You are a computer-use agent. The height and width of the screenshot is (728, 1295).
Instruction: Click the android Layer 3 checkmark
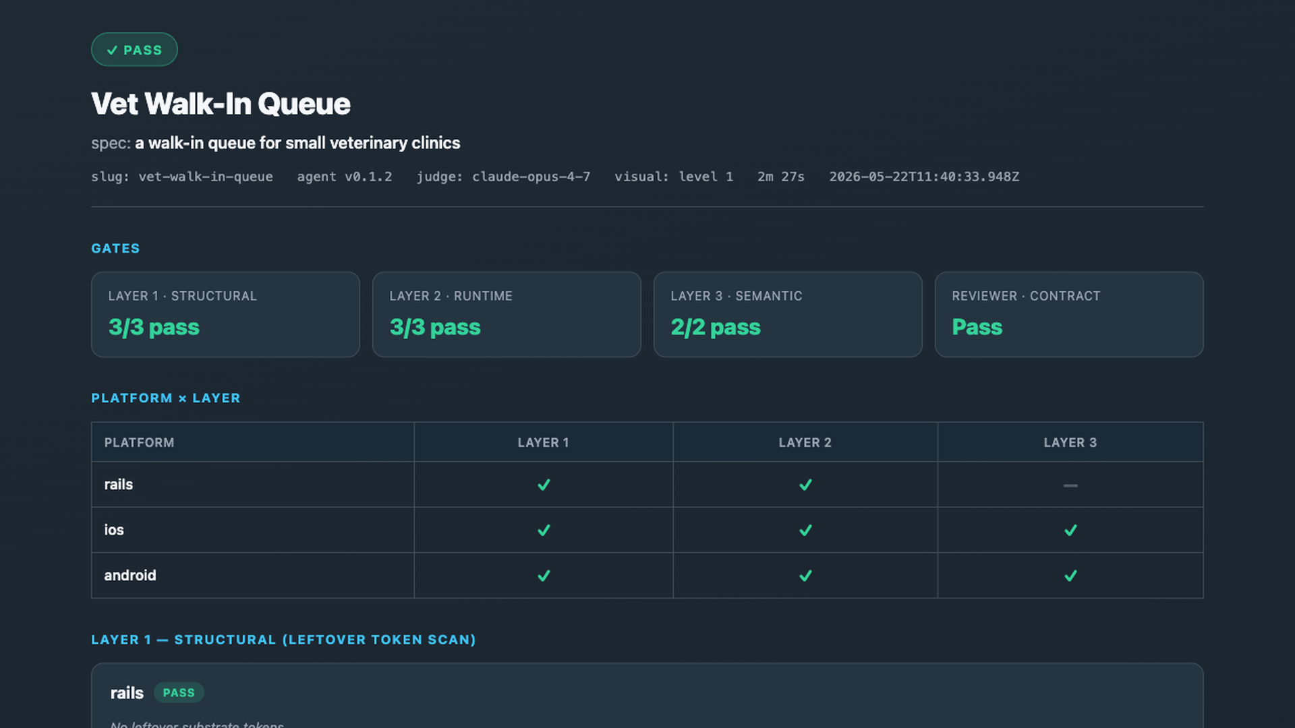1070,576
